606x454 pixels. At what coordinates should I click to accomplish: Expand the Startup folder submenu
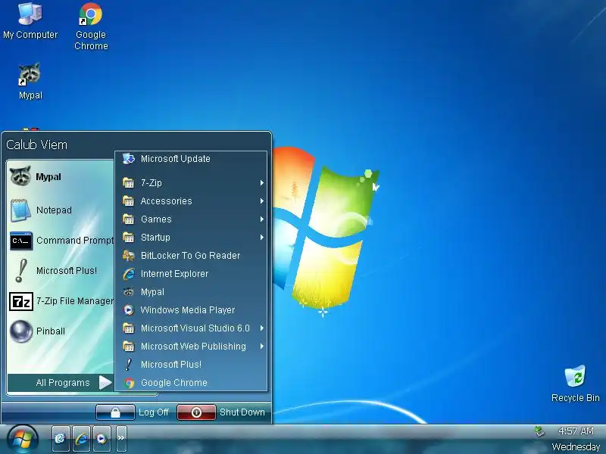pos(191,238)
